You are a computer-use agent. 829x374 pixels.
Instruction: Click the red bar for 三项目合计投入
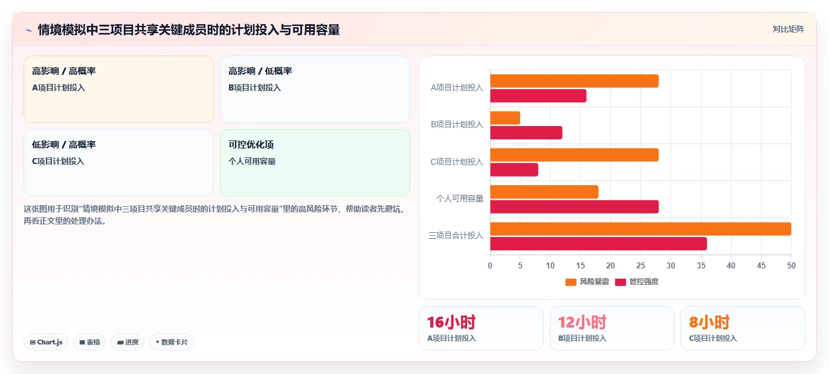pyautogui.click(x=598, y=244)
